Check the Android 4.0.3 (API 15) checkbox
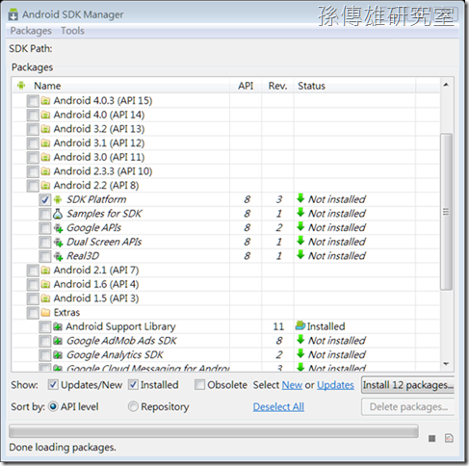469x466 pixels. (33, 101)
